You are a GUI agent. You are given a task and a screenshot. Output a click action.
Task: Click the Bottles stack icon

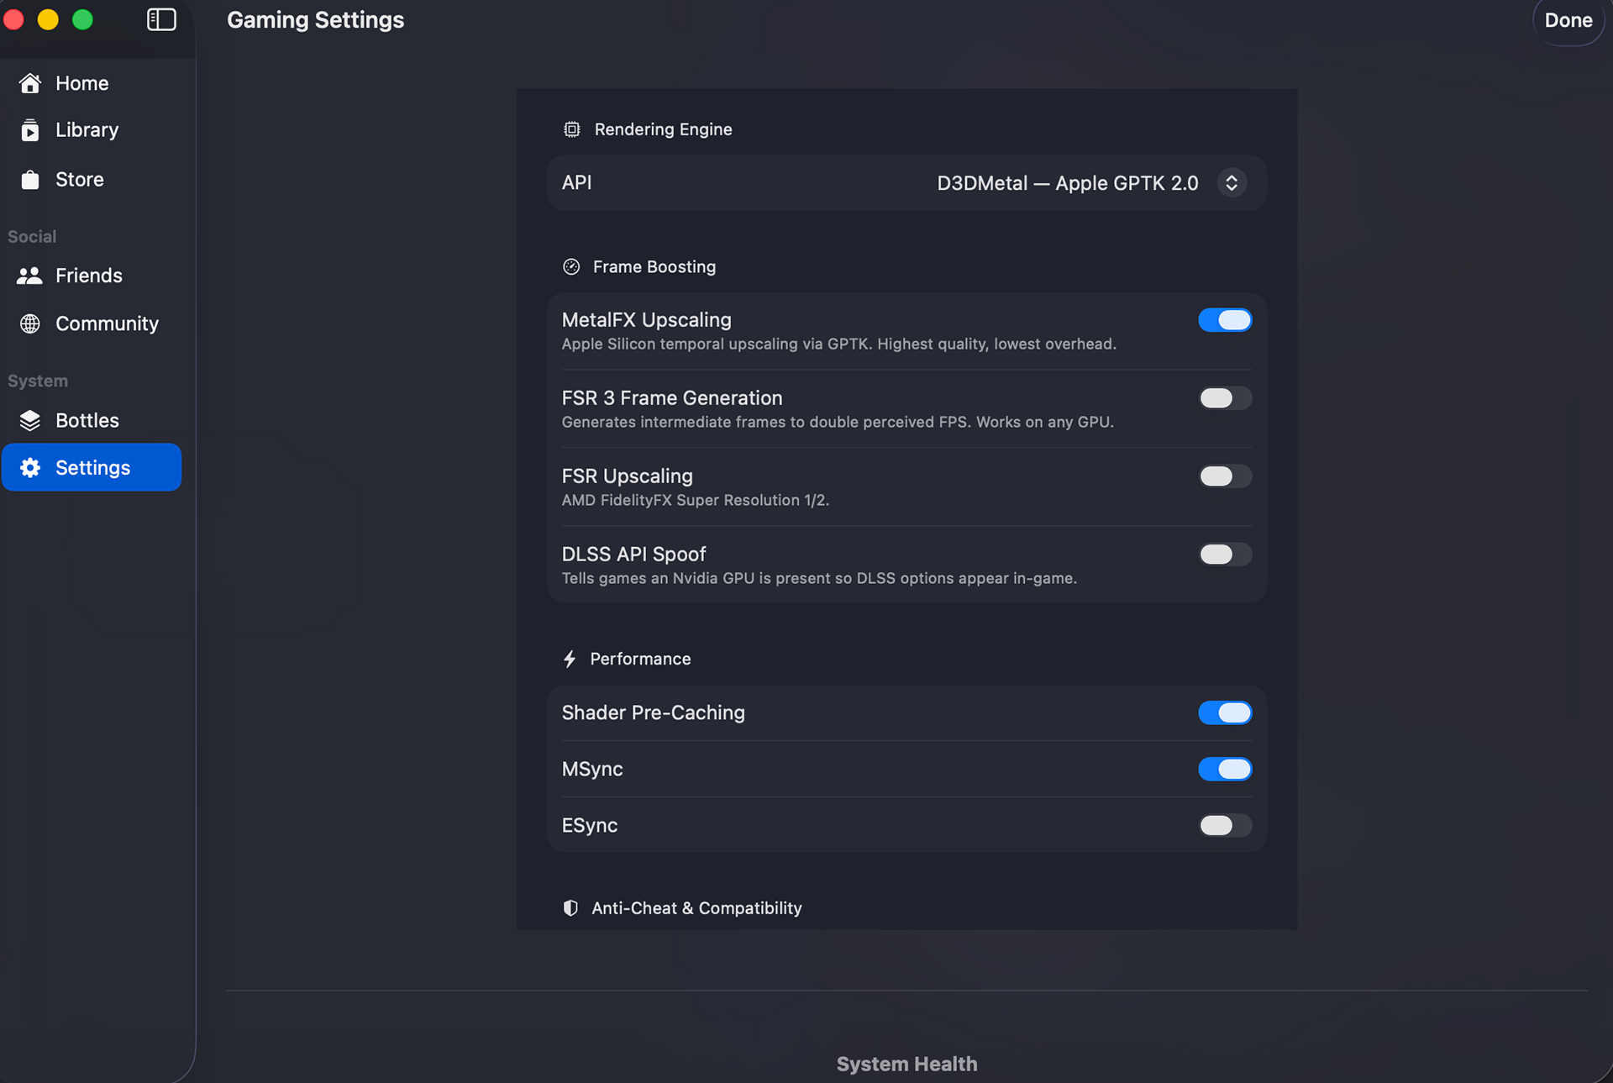tap(30, 420)
